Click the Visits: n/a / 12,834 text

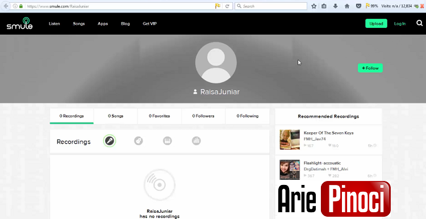(x=396, y=6)
